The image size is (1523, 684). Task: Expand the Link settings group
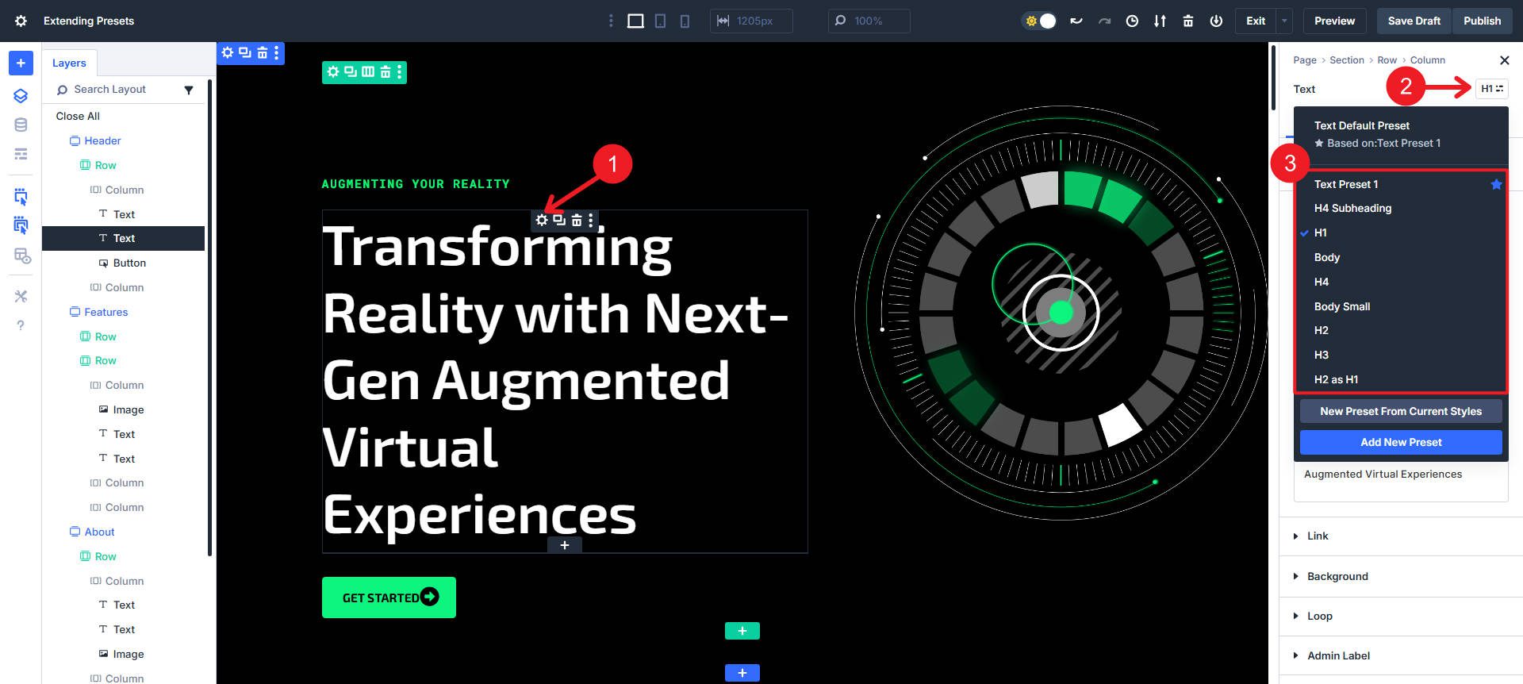[x=1318, y=536]
